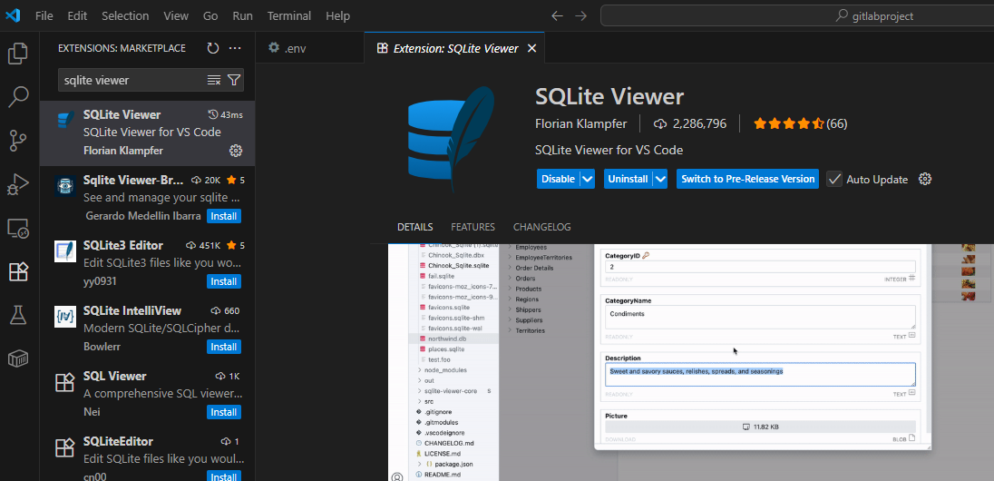This screenshot has width=994, height=481.
Task: Clear extensions search results
Action: [x=214, y=80]
